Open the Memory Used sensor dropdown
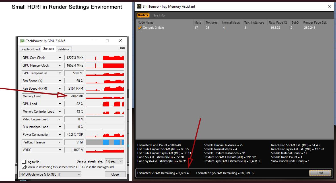 [x=60, y=96]
